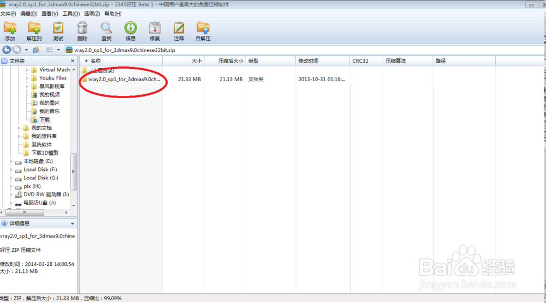The height and width of the screenshot is (303, 546).
Task: Open the 编辑(D) menu
Action: (x=28, y=14)
